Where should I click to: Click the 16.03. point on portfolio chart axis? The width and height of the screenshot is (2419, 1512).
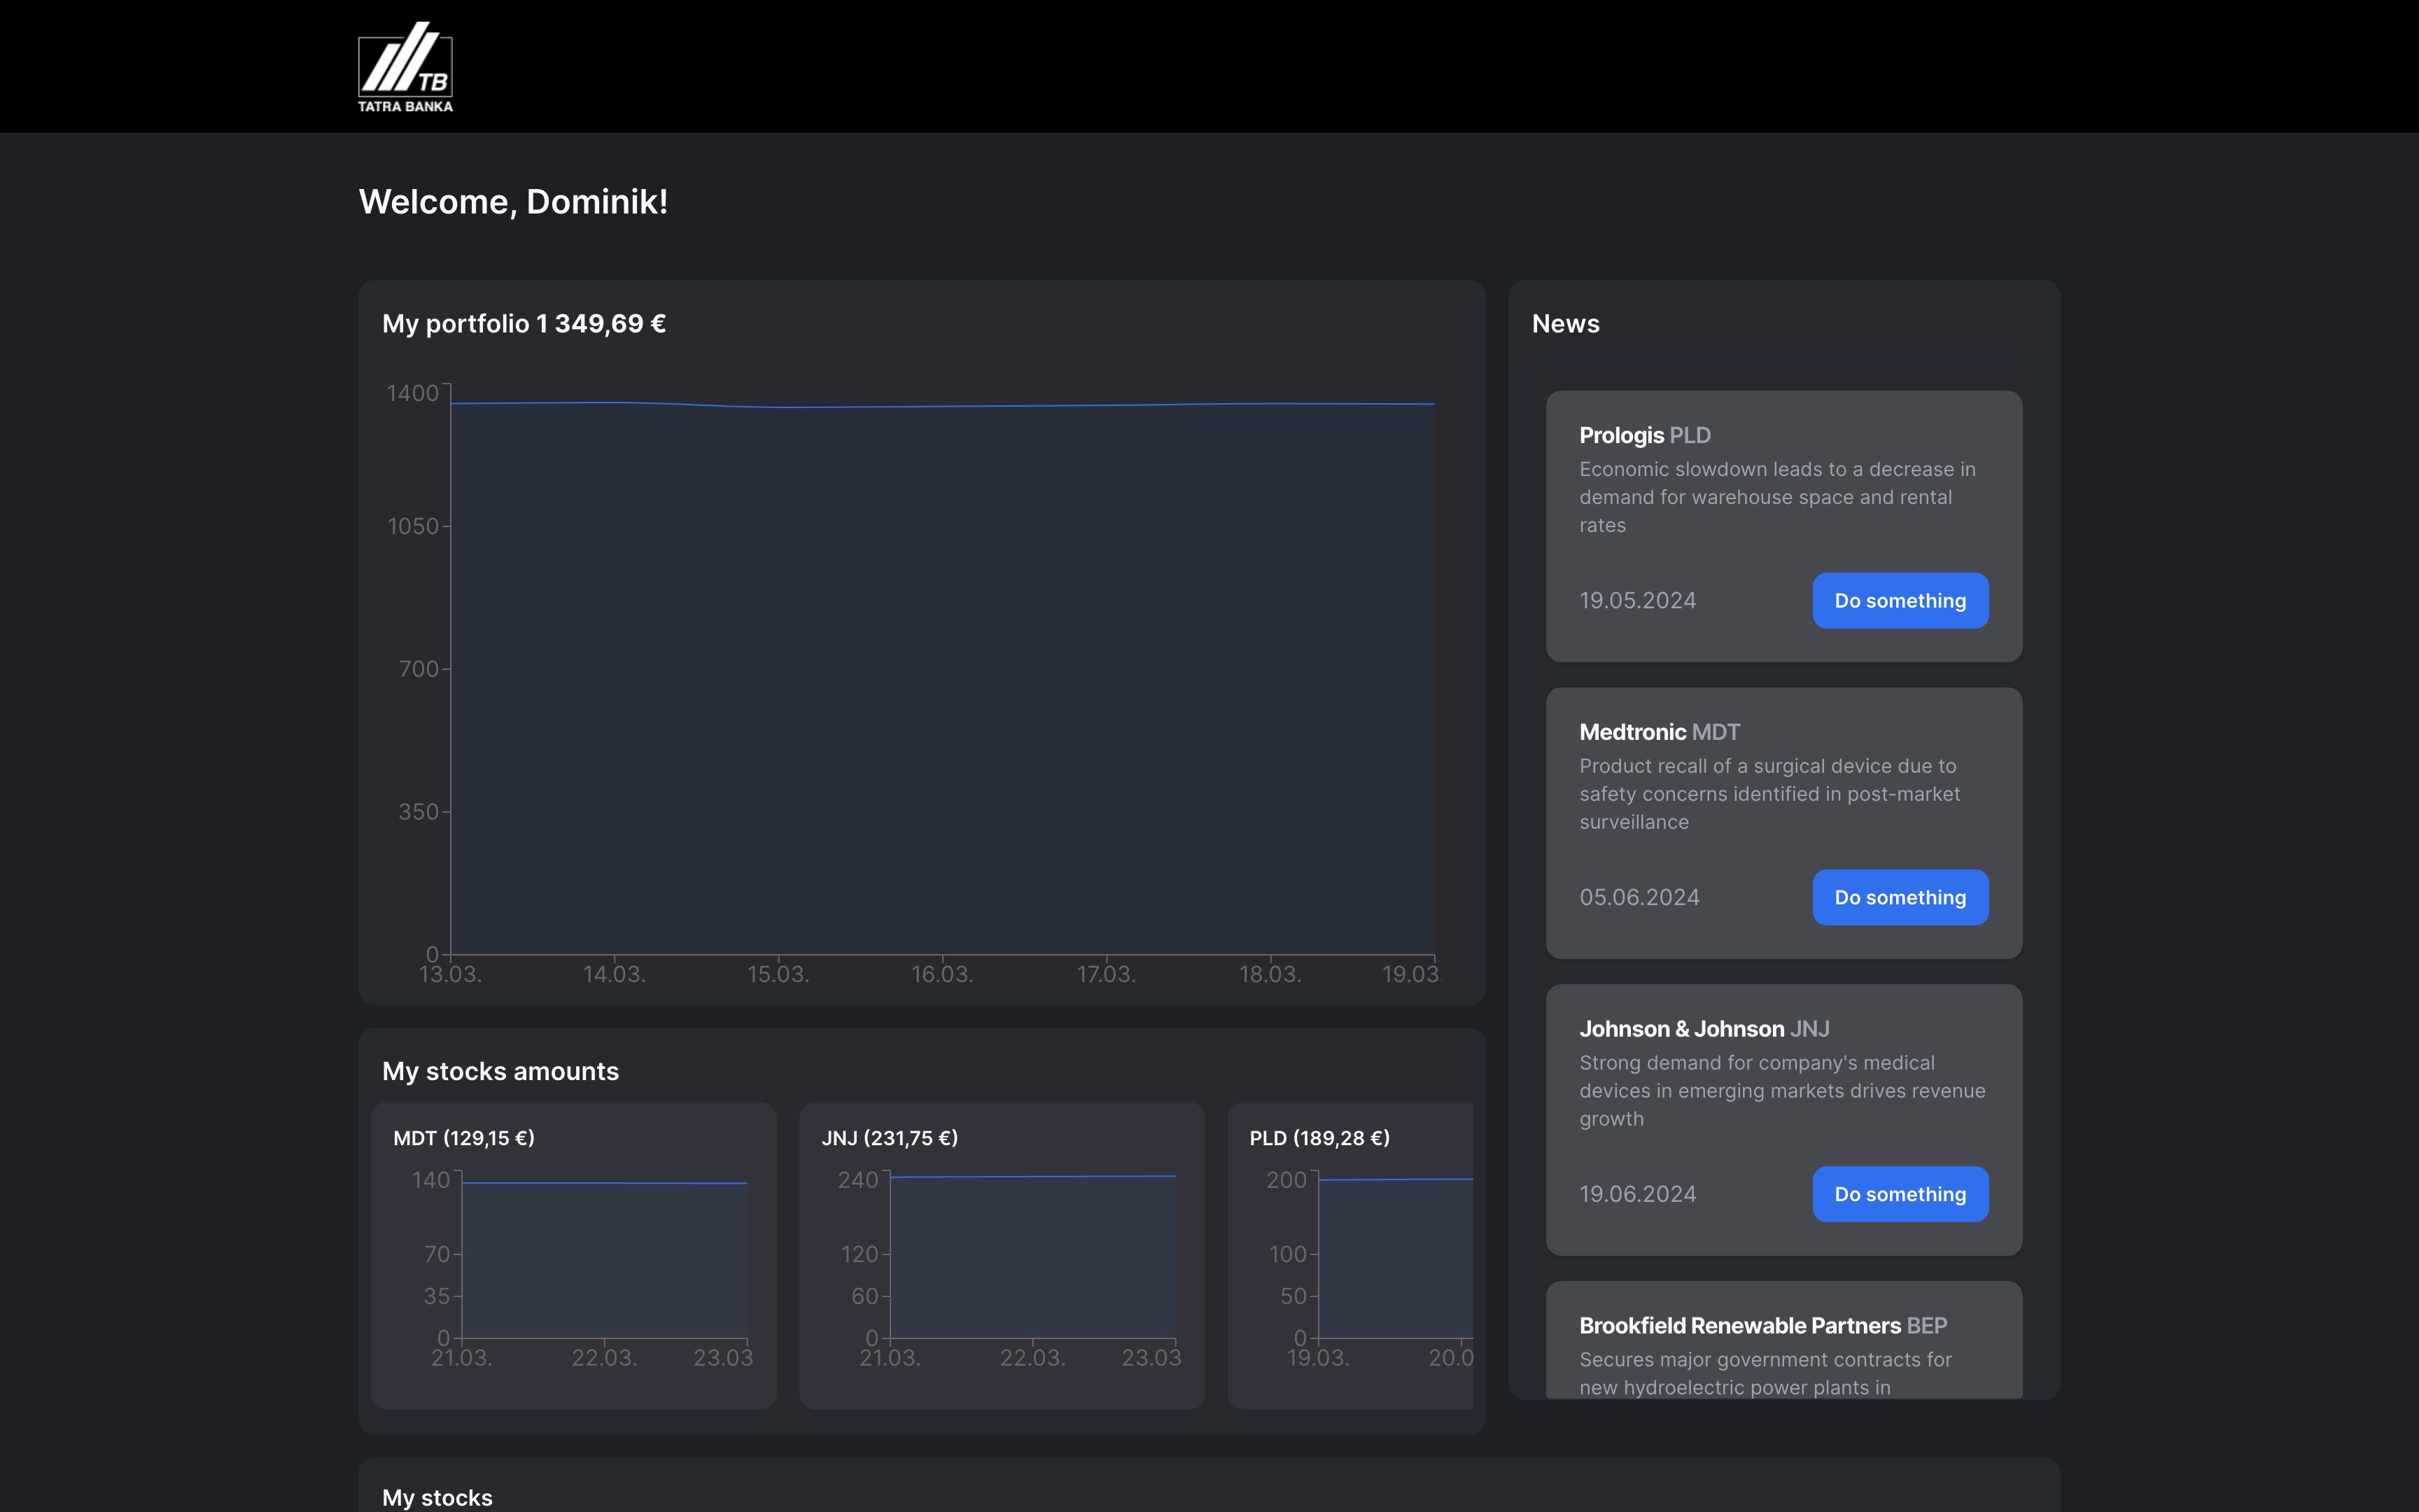click(x=941, y=973)
